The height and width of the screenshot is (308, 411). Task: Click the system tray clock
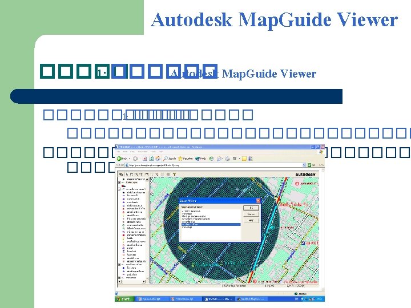coord(320,299)
